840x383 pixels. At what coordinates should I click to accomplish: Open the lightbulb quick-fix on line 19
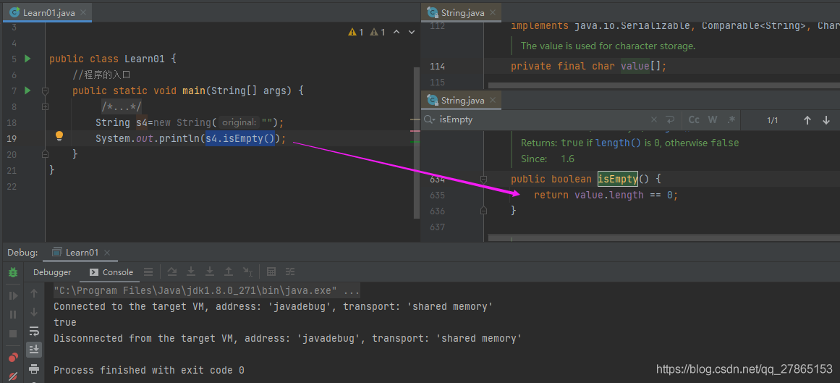tap(59, 136)
